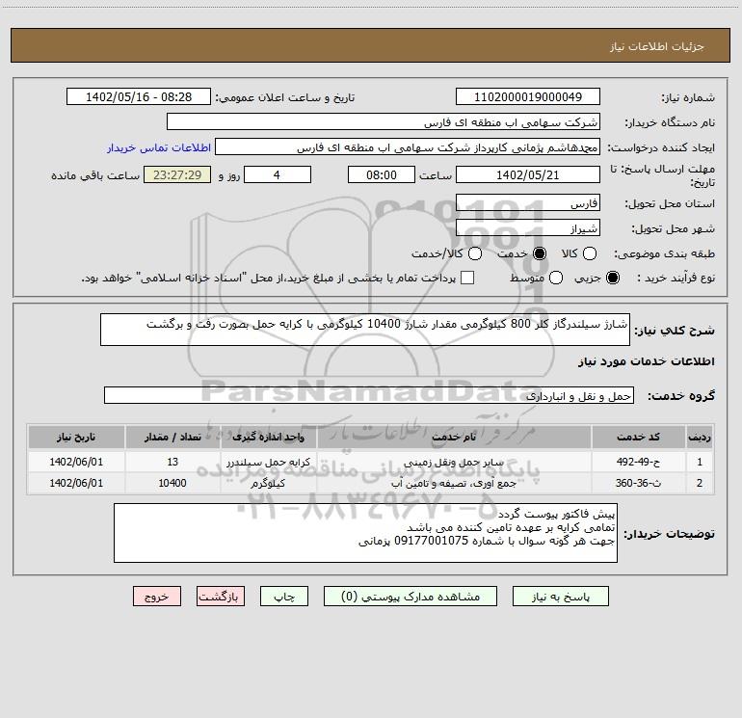Select the جزیی purchase type radio

point(612,278)
